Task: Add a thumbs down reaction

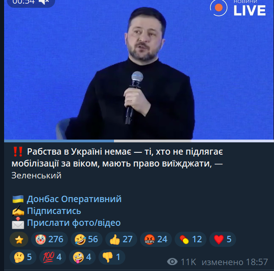Action: click(112, 257)
